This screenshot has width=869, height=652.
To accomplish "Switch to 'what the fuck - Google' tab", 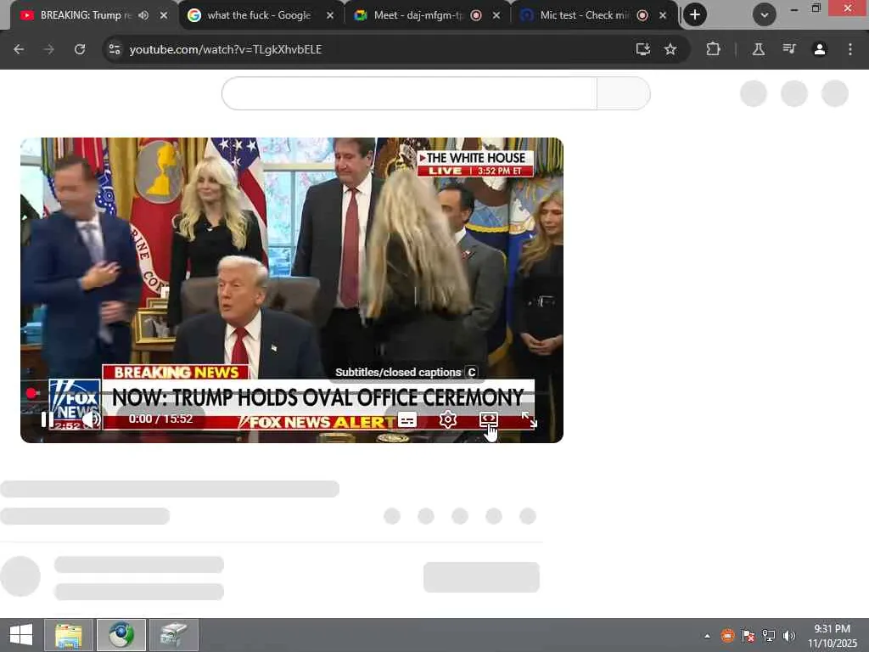I will [x=258, y=15].
